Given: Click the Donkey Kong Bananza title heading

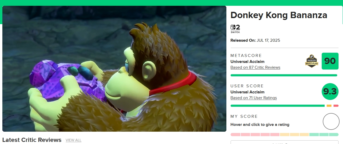Looking at the screenshot, I should pos(279,15).
